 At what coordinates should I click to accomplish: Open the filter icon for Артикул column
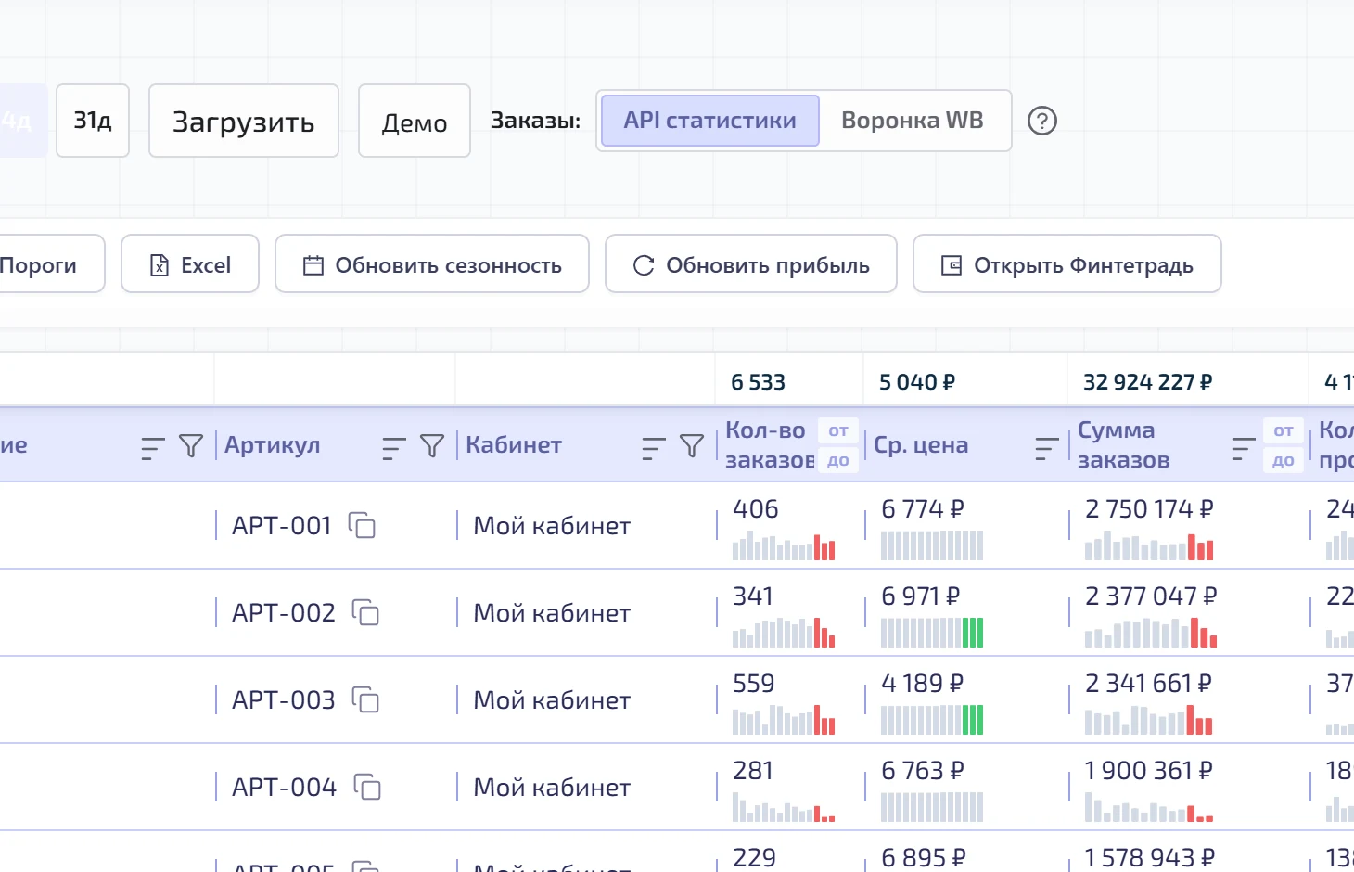pyautogui.click(x=432, y=446)
